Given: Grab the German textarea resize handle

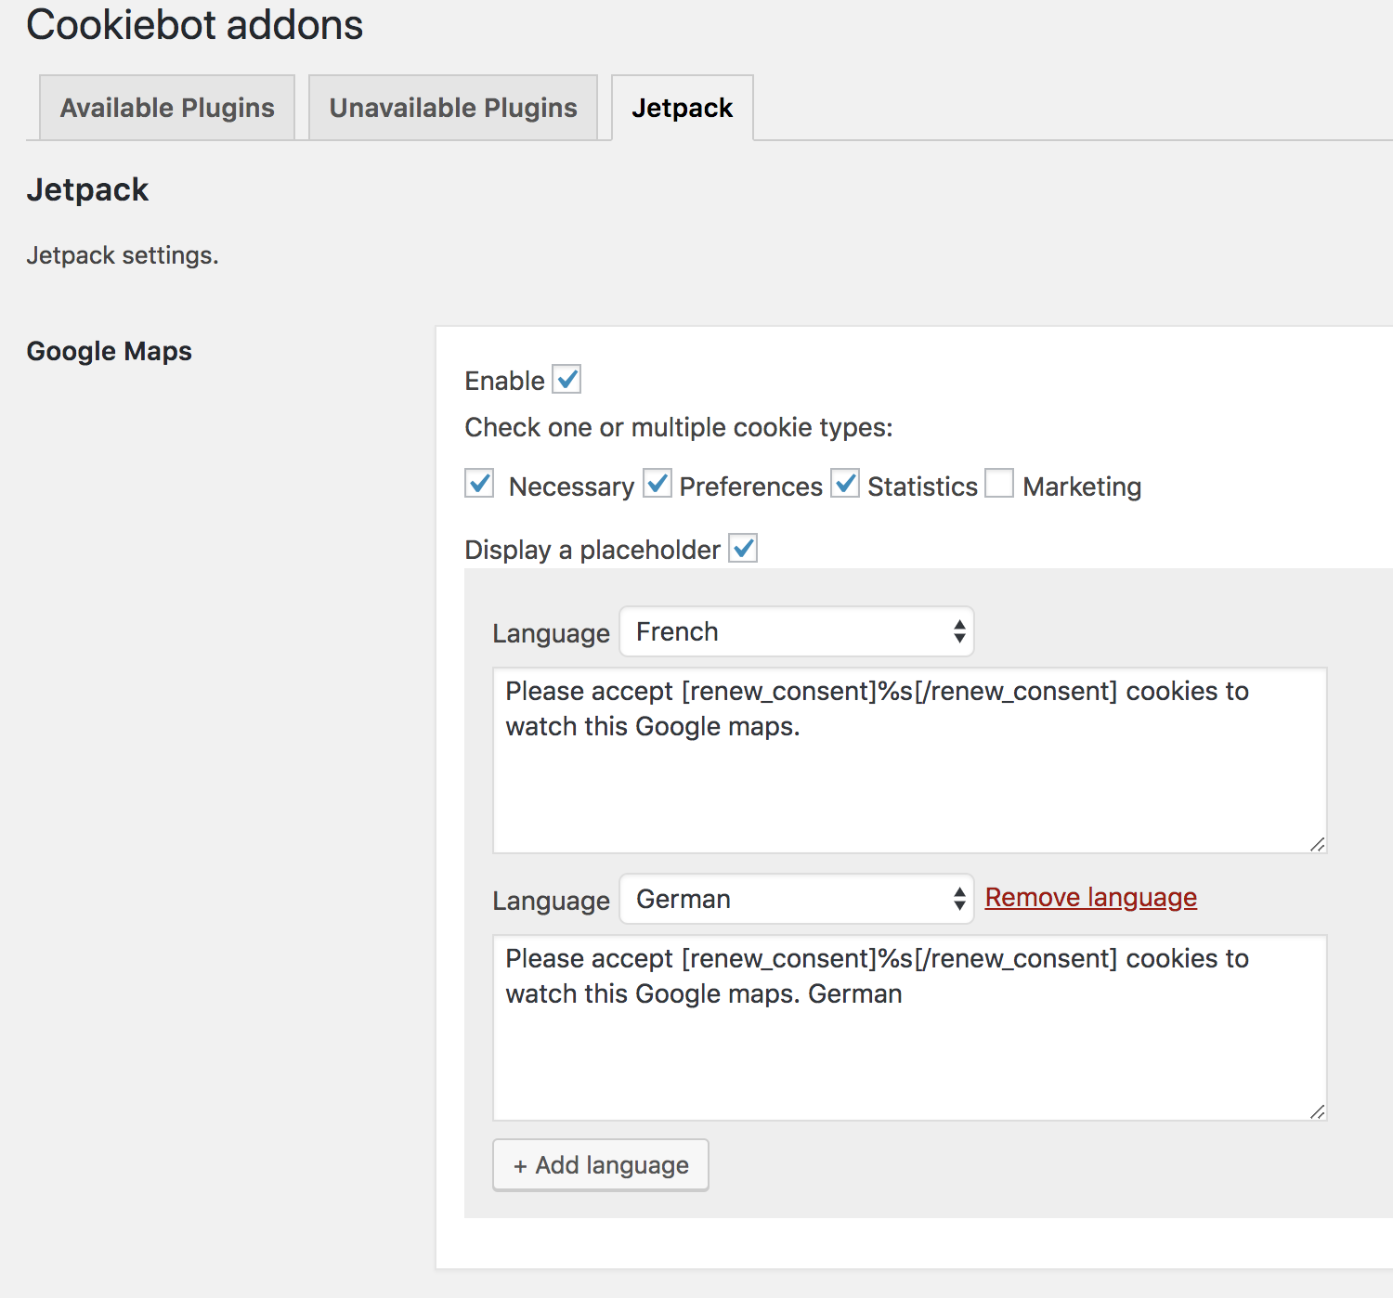Looking at the screenshot, I should [1318, 1111].
